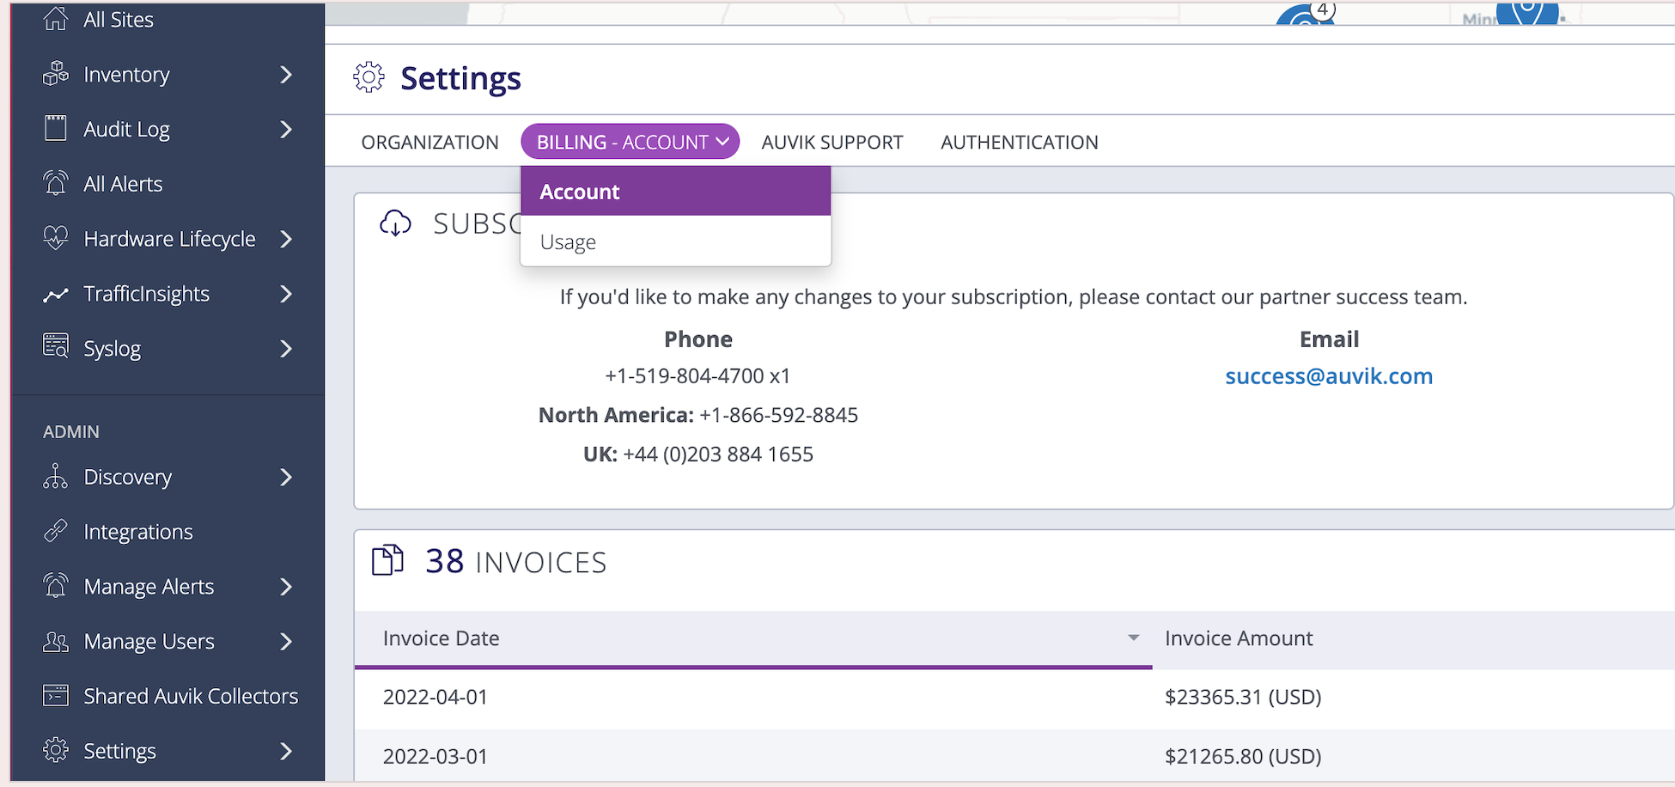
Task: Expand the TrafficInsights submenu chevron
Action: click(286, 294)
